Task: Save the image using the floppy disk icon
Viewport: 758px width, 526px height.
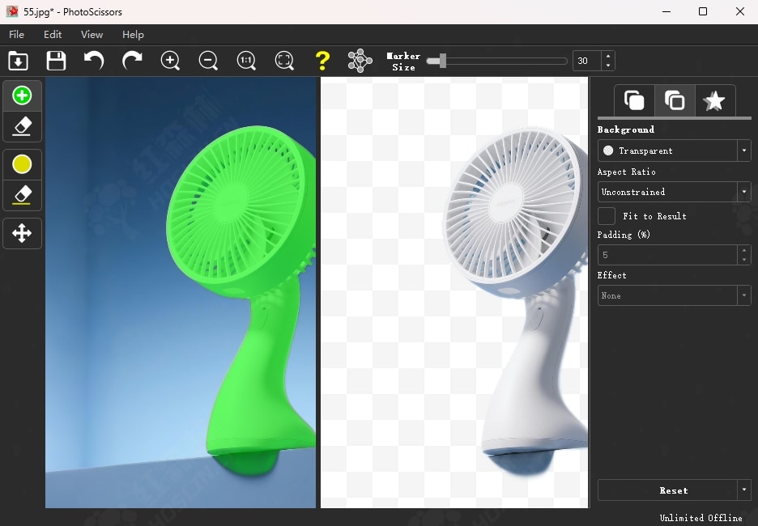Action: tap(56, 61)
